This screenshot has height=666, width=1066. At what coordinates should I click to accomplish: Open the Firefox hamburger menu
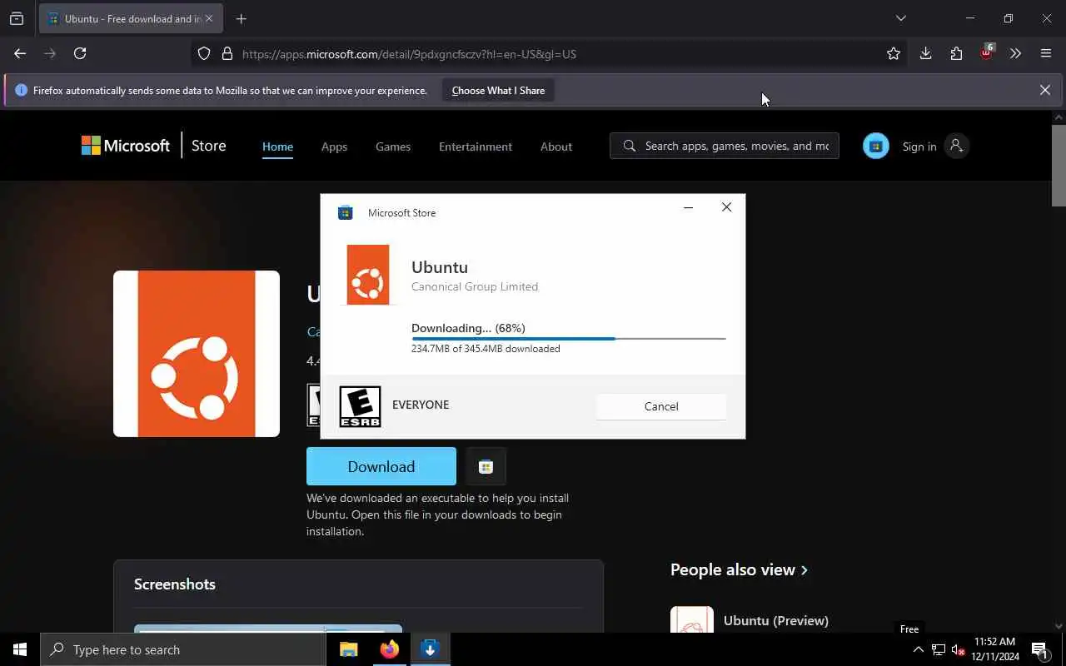point(1046,53)
